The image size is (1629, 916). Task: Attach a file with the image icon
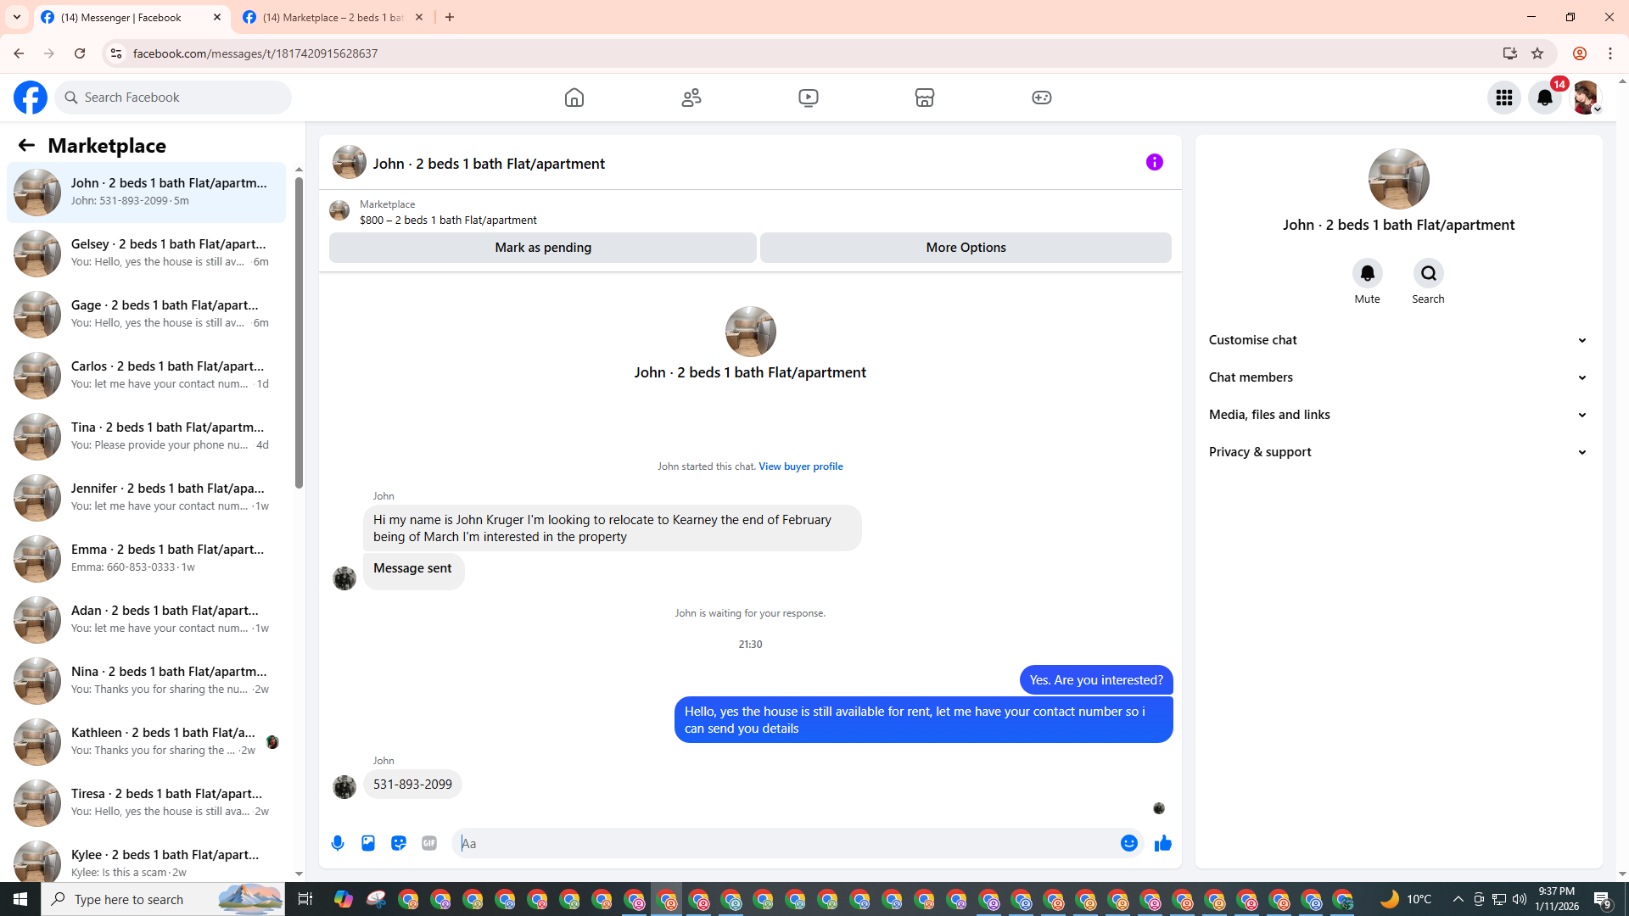point(368,843)
